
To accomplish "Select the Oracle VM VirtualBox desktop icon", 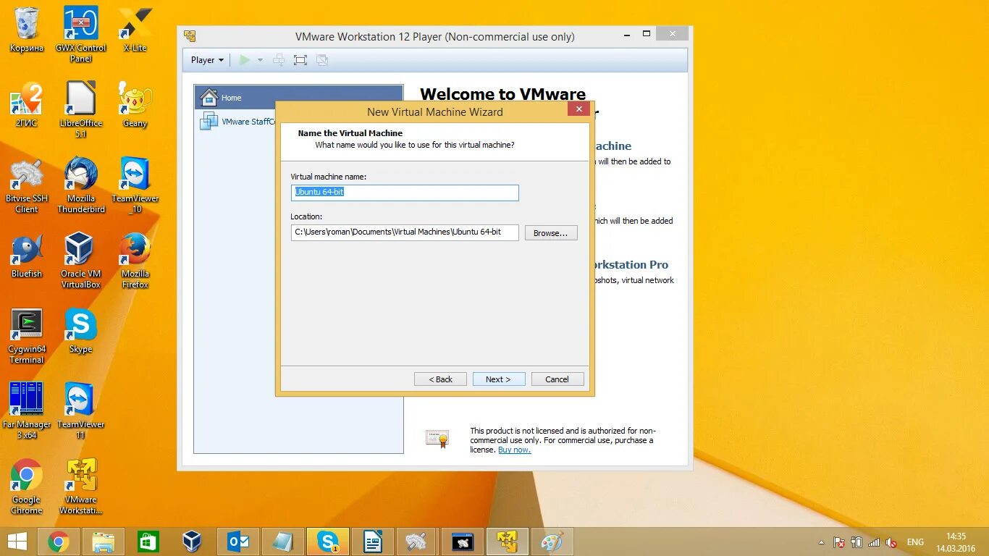I will pyautogui.click(x=81, y=261).
